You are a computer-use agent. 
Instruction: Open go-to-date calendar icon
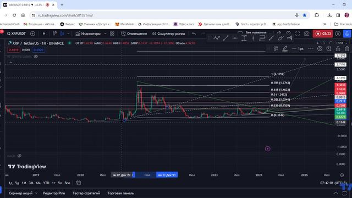tap(78, 183)
